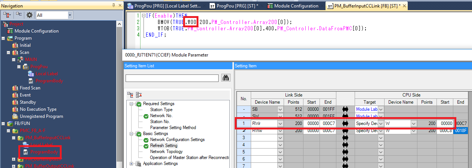This screenshot has height=168, width=472.
Task: Close the PM_BufferInputCCLink editor tab
Action: click(404, 6)
